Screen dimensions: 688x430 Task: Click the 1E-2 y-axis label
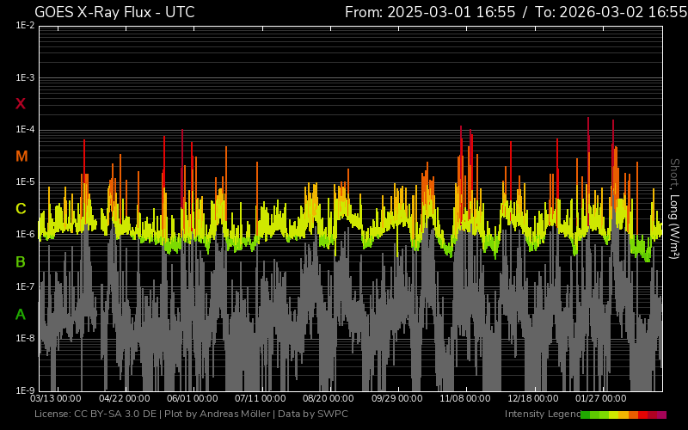tap(25, 26)
